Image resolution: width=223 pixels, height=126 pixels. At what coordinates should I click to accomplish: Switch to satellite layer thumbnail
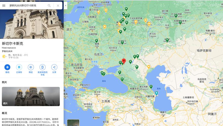click(73, 123)
